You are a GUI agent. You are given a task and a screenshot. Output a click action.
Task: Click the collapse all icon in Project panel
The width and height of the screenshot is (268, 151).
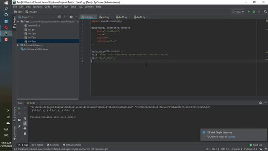(x=65, y=17)
